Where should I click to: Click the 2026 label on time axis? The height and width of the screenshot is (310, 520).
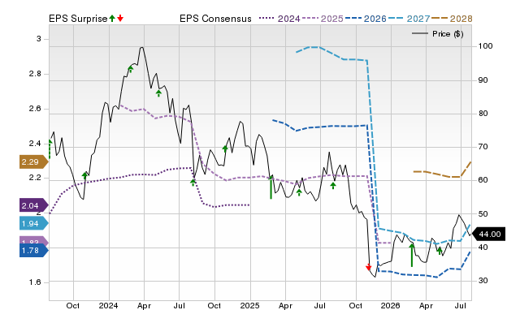(390, 305)
